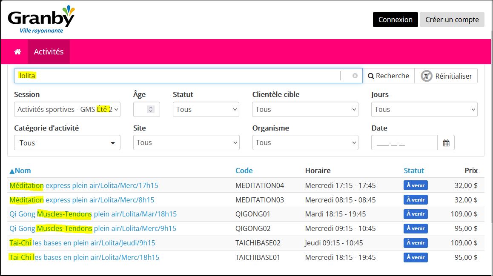
Task: Click À venir badge for QIGONG01
Action: [x=416, y=214]
